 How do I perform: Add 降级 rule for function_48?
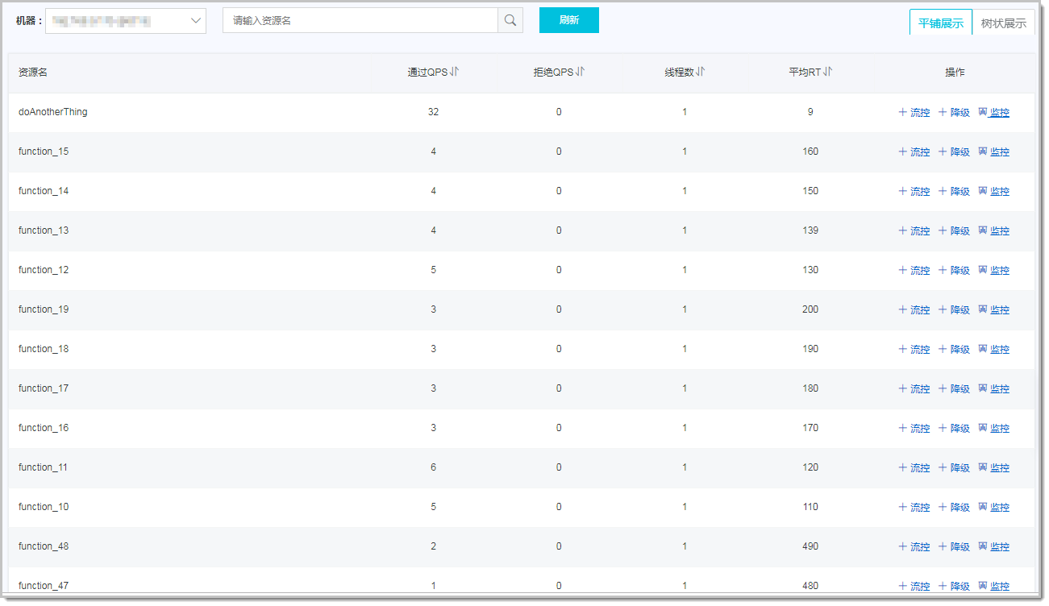click(954, 547)
